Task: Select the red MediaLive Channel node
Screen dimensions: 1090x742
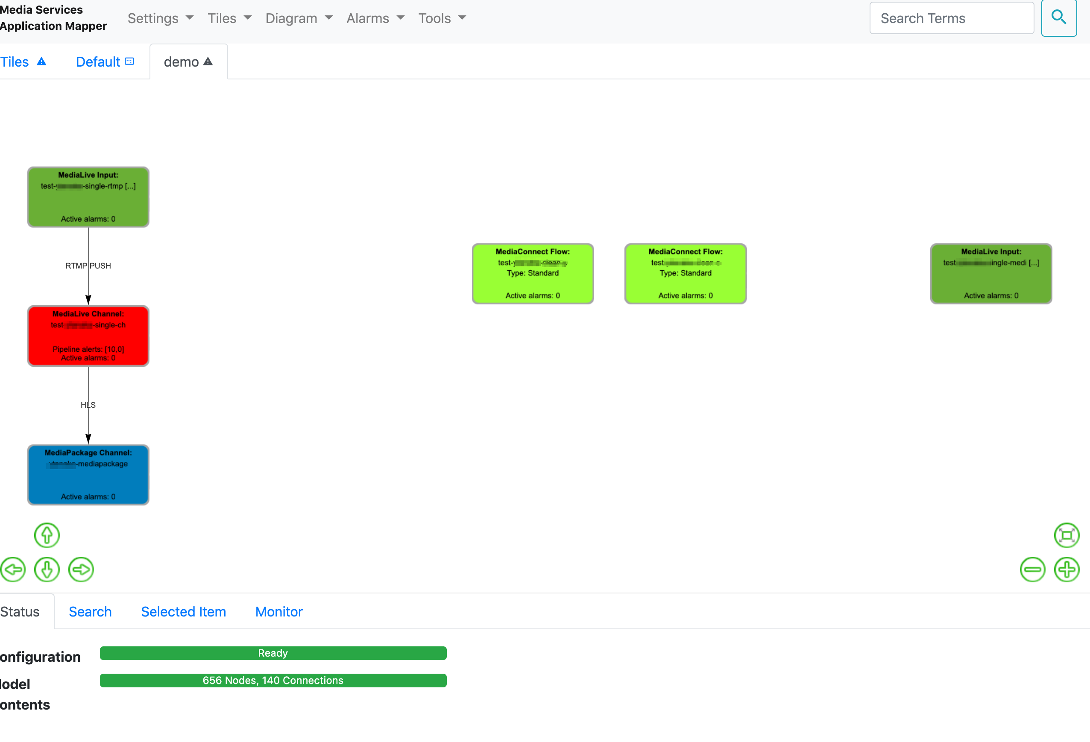Action: pyautogui.click(x=88, y=336)
